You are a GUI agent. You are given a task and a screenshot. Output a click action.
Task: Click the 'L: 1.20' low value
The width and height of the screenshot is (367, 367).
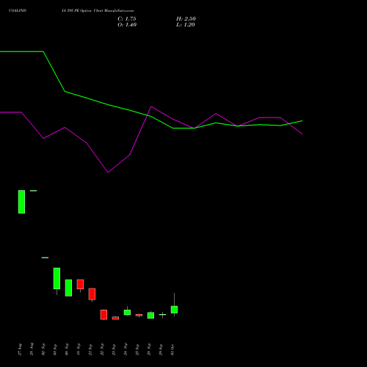186,25
